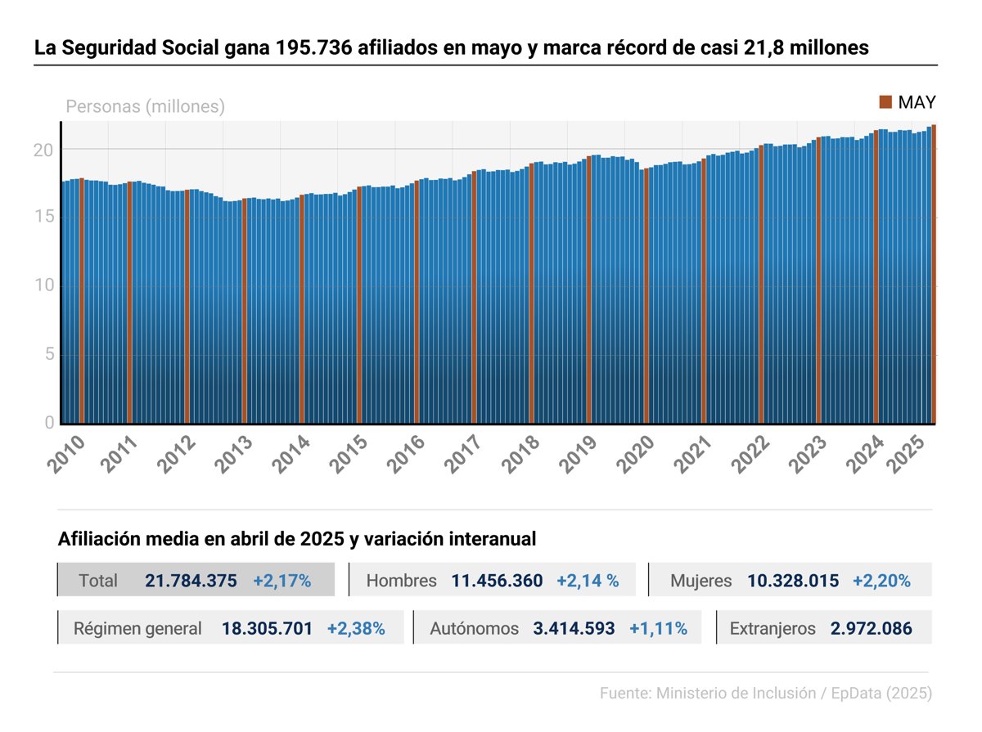Click the Personas (millones) axis title
This screenshot has height=732, width=982.
145,106
